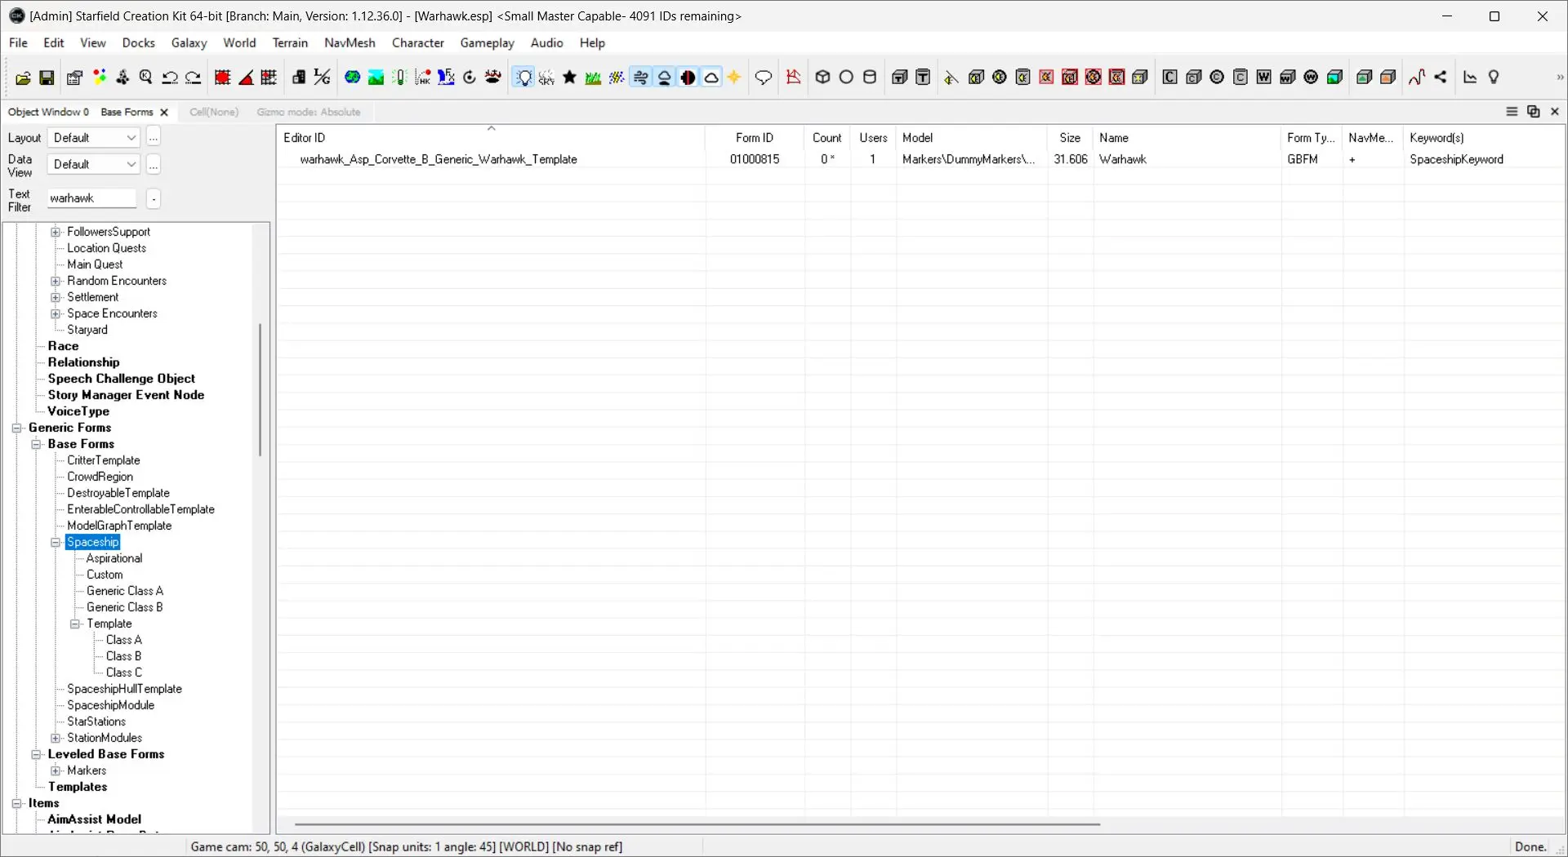
Task: Switch to Object Window 0 tab
Action: pos(48,113)
